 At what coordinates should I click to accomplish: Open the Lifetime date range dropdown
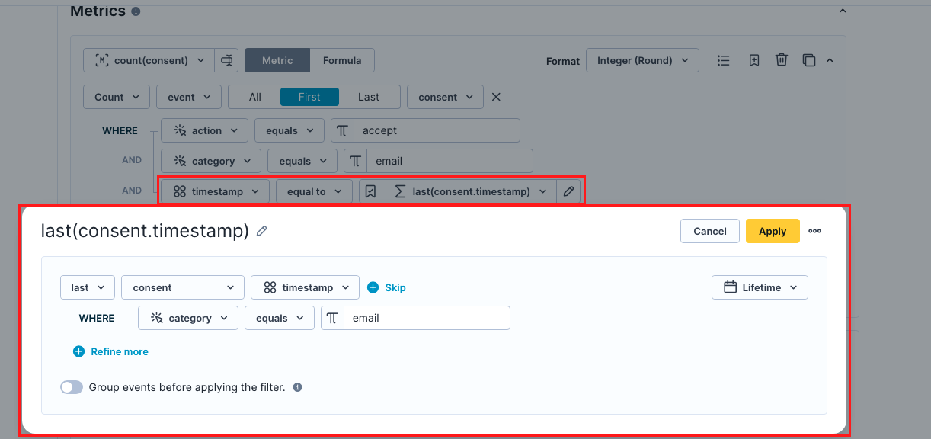[x=760, y=287]
